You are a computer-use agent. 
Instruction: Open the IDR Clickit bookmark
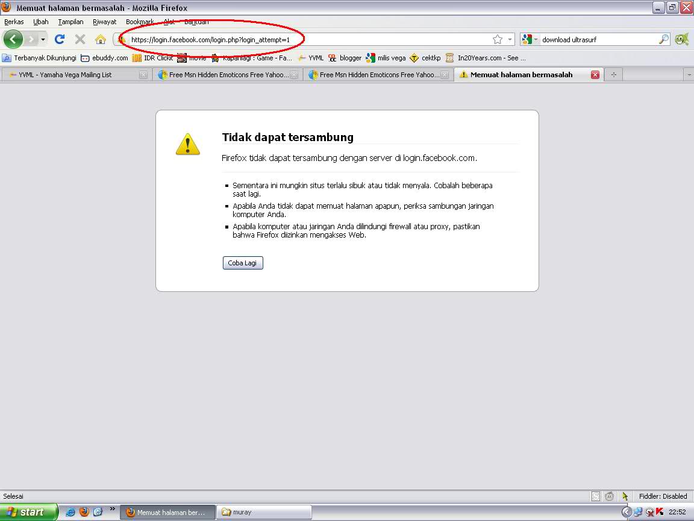pyautogui.click(x=152, y=58)
